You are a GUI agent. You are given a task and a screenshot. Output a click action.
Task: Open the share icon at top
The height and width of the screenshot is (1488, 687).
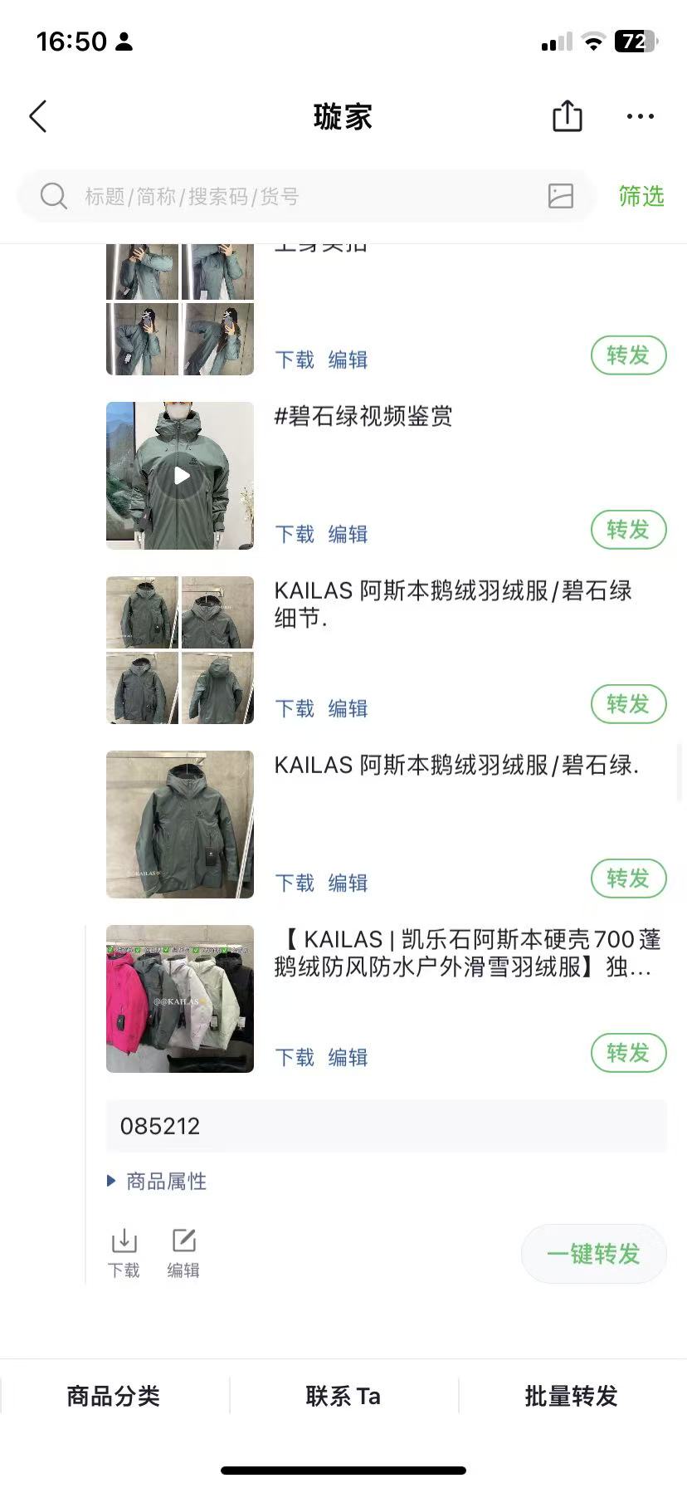coord(567,116)
